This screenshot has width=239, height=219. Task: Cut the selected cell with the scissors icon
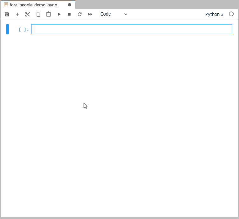[27, 14]
